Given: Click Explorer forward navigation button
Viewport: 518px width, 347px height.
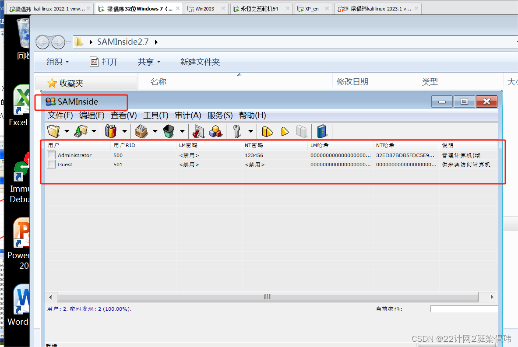Looking at the screenshot, I should click(58, 42).
